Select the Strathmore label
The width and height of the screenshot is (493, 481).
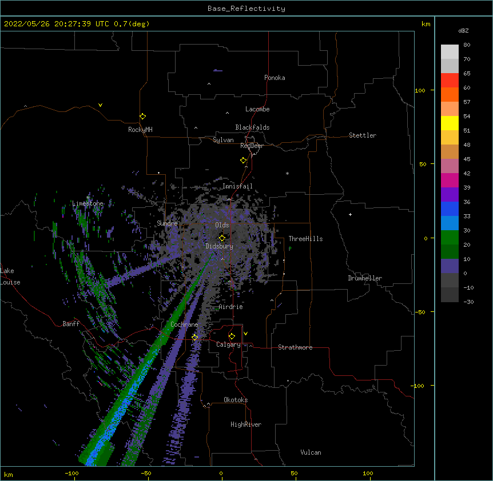pyautogui.click(x=295, y=347)
